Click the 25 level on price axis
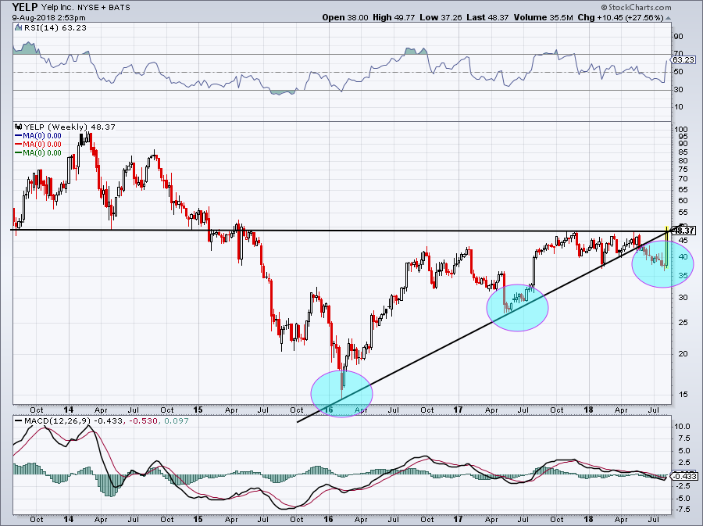This screenshot has height=526, width=703. click(x=683, y=323)
